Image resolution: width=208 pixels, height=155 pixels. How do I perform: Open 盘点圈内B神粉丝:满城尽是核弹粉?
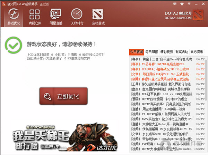tap(166, 89)
